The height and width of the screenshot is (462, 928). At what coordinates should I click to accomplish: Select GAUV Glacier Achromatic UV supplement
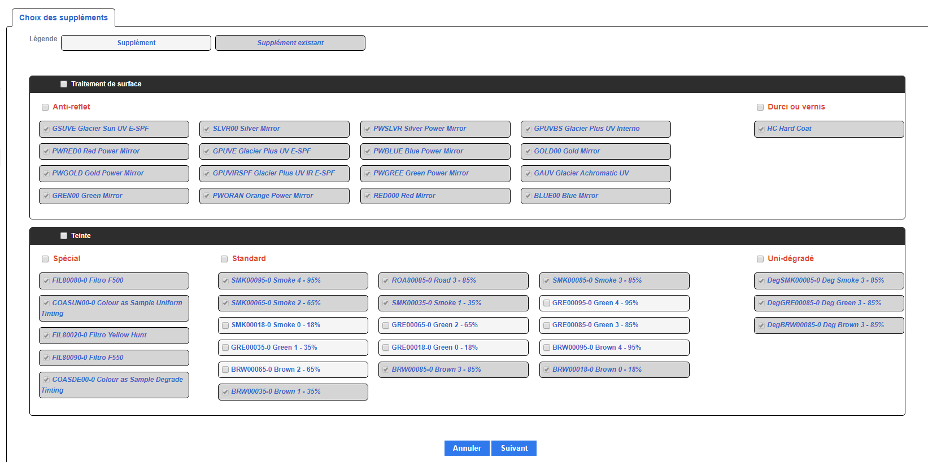pos(596,174)
